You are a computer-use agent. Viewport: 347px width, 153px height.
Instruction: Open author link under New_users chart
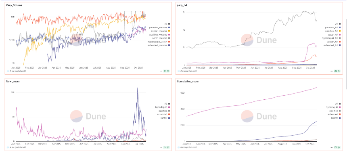(x=17, y=147)
